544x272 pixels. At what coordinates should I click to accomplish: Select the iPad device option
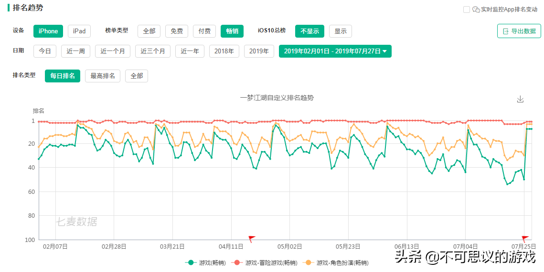79,31
